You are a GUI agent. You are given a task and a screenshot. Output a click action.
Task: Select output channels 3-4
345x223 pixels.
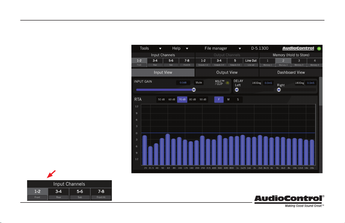[x=219, y=61]
